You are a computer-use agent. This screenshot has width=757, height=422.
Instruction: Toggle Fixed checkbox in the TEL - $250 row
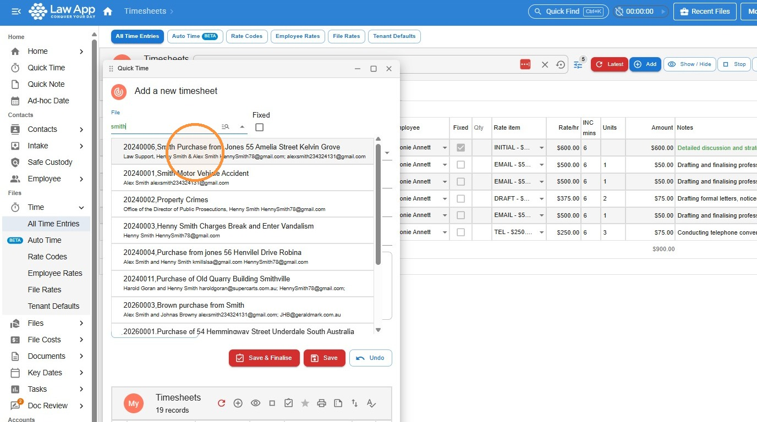[x=460, y=232]
